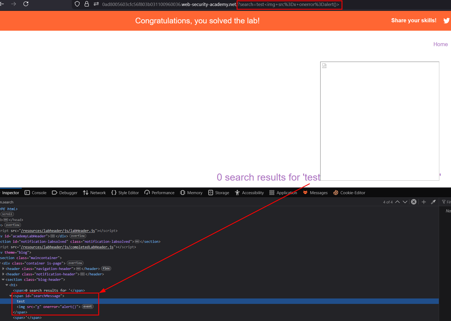Click the shield tracking protection icon

pyautogui.click(x=77, y=4)
